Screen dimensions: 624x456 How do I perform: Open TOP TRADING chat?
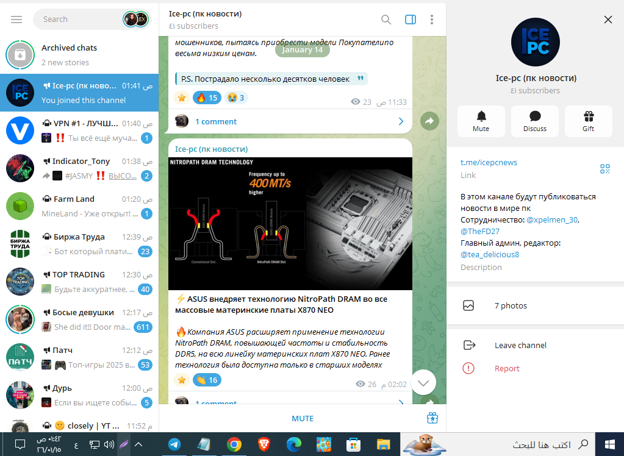click(79, 282)
